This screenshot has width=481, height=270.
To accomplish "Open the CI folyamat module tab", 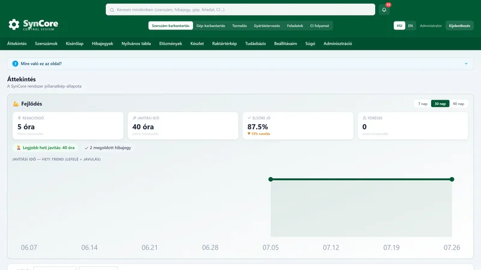I will point(319,26).
